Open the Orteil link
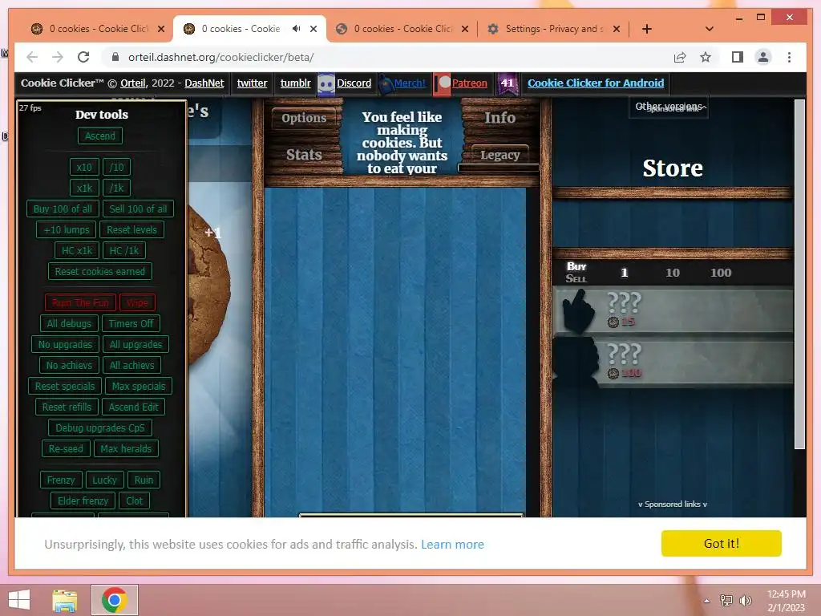 (x=133, y=83)
